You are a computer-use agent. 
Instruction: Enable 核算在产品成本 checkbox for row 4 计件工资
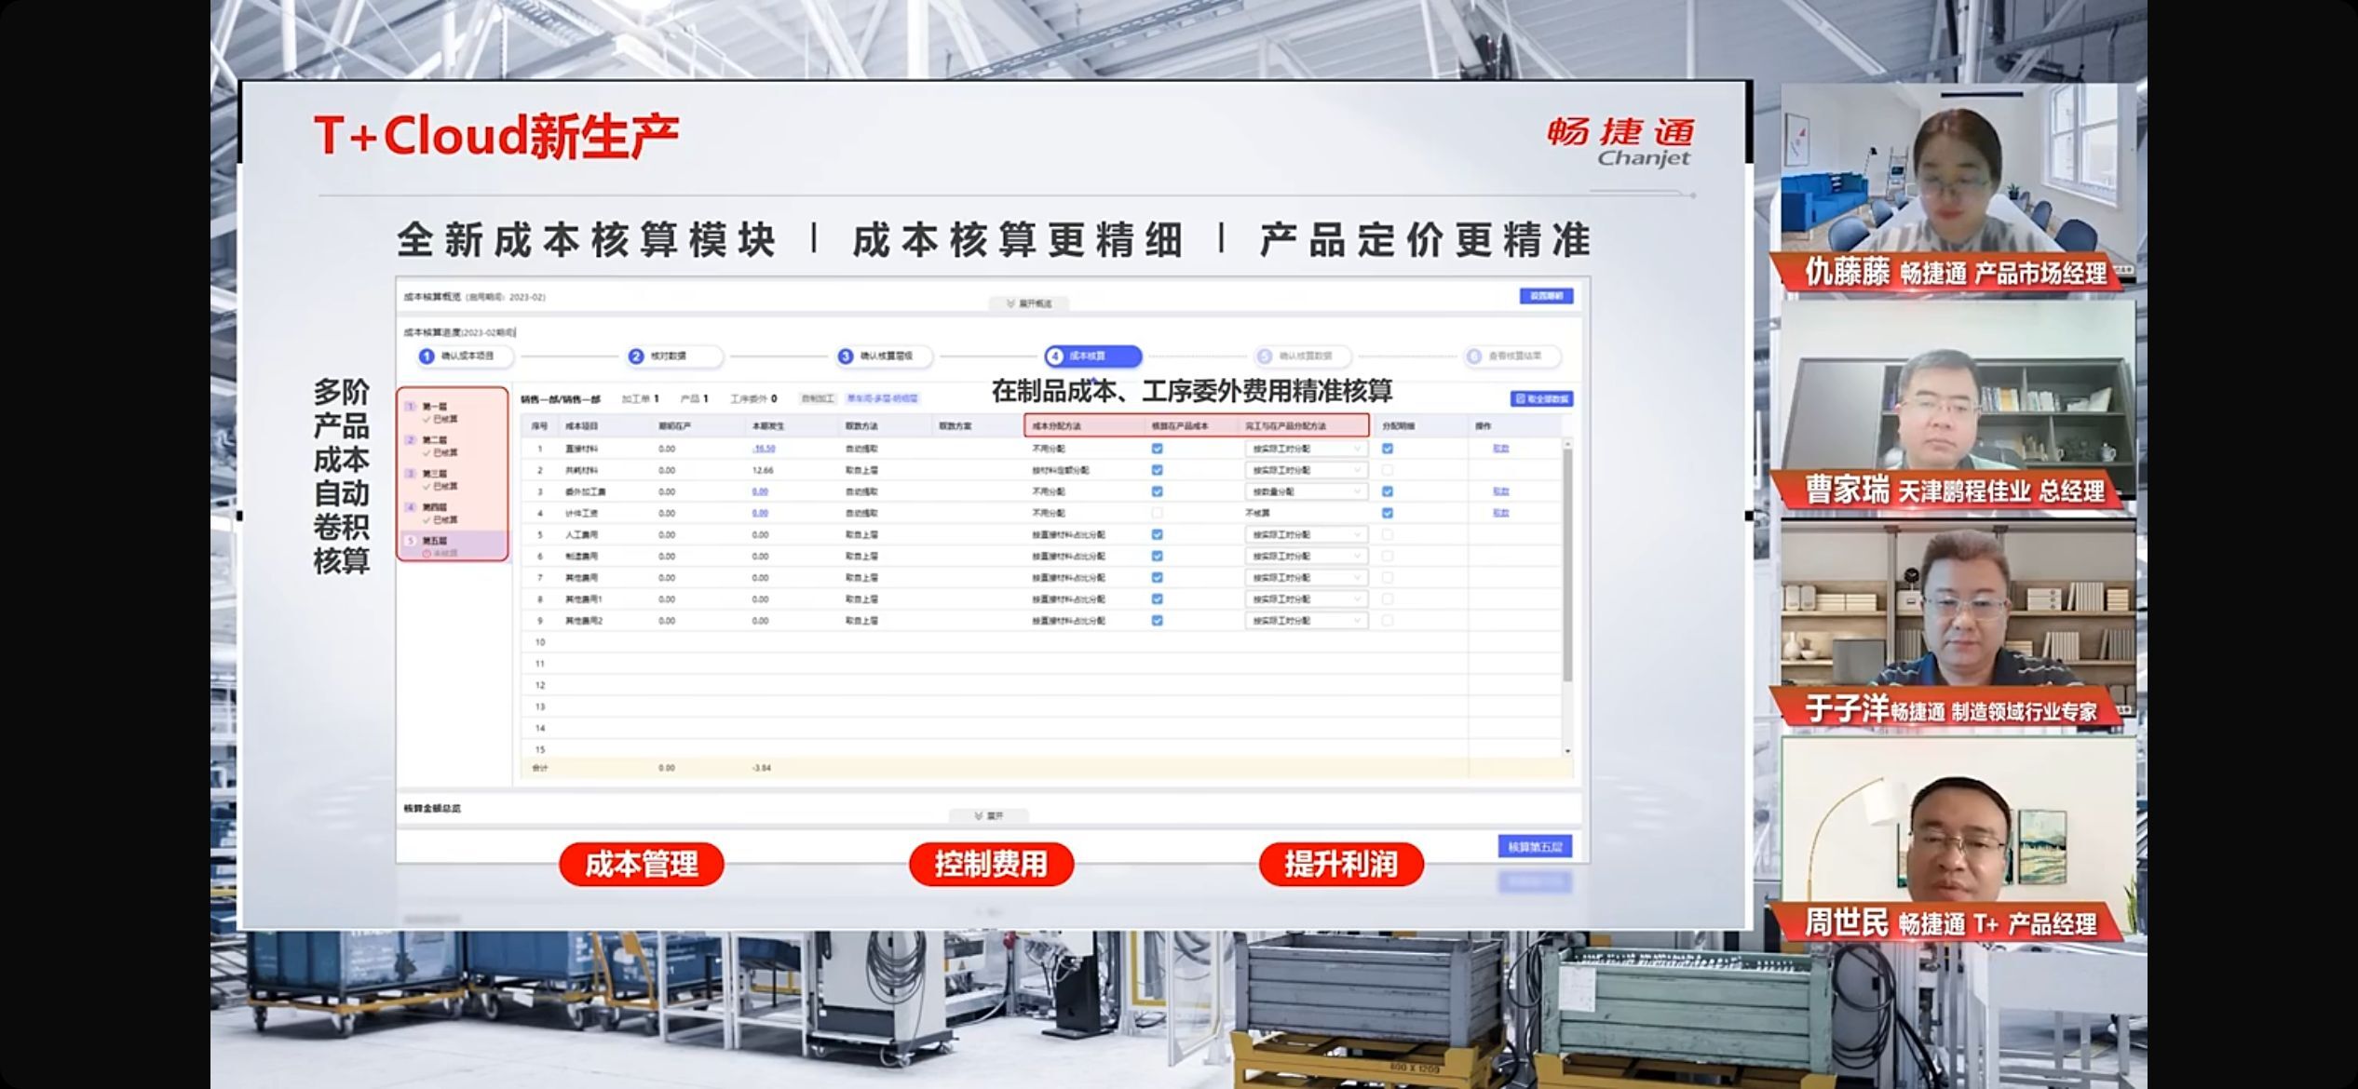pos(1157,513)
